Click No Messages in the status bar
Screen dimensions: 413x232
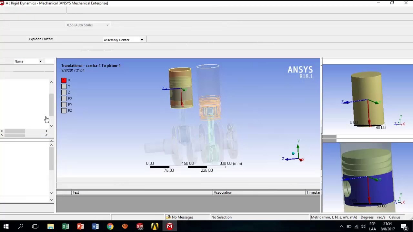coord(182,217)
